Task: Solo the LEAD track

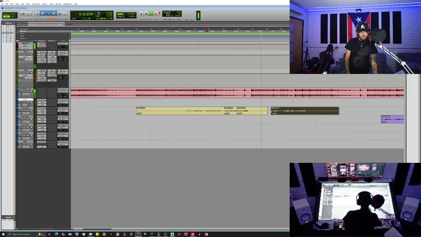Action: [28, 102]
